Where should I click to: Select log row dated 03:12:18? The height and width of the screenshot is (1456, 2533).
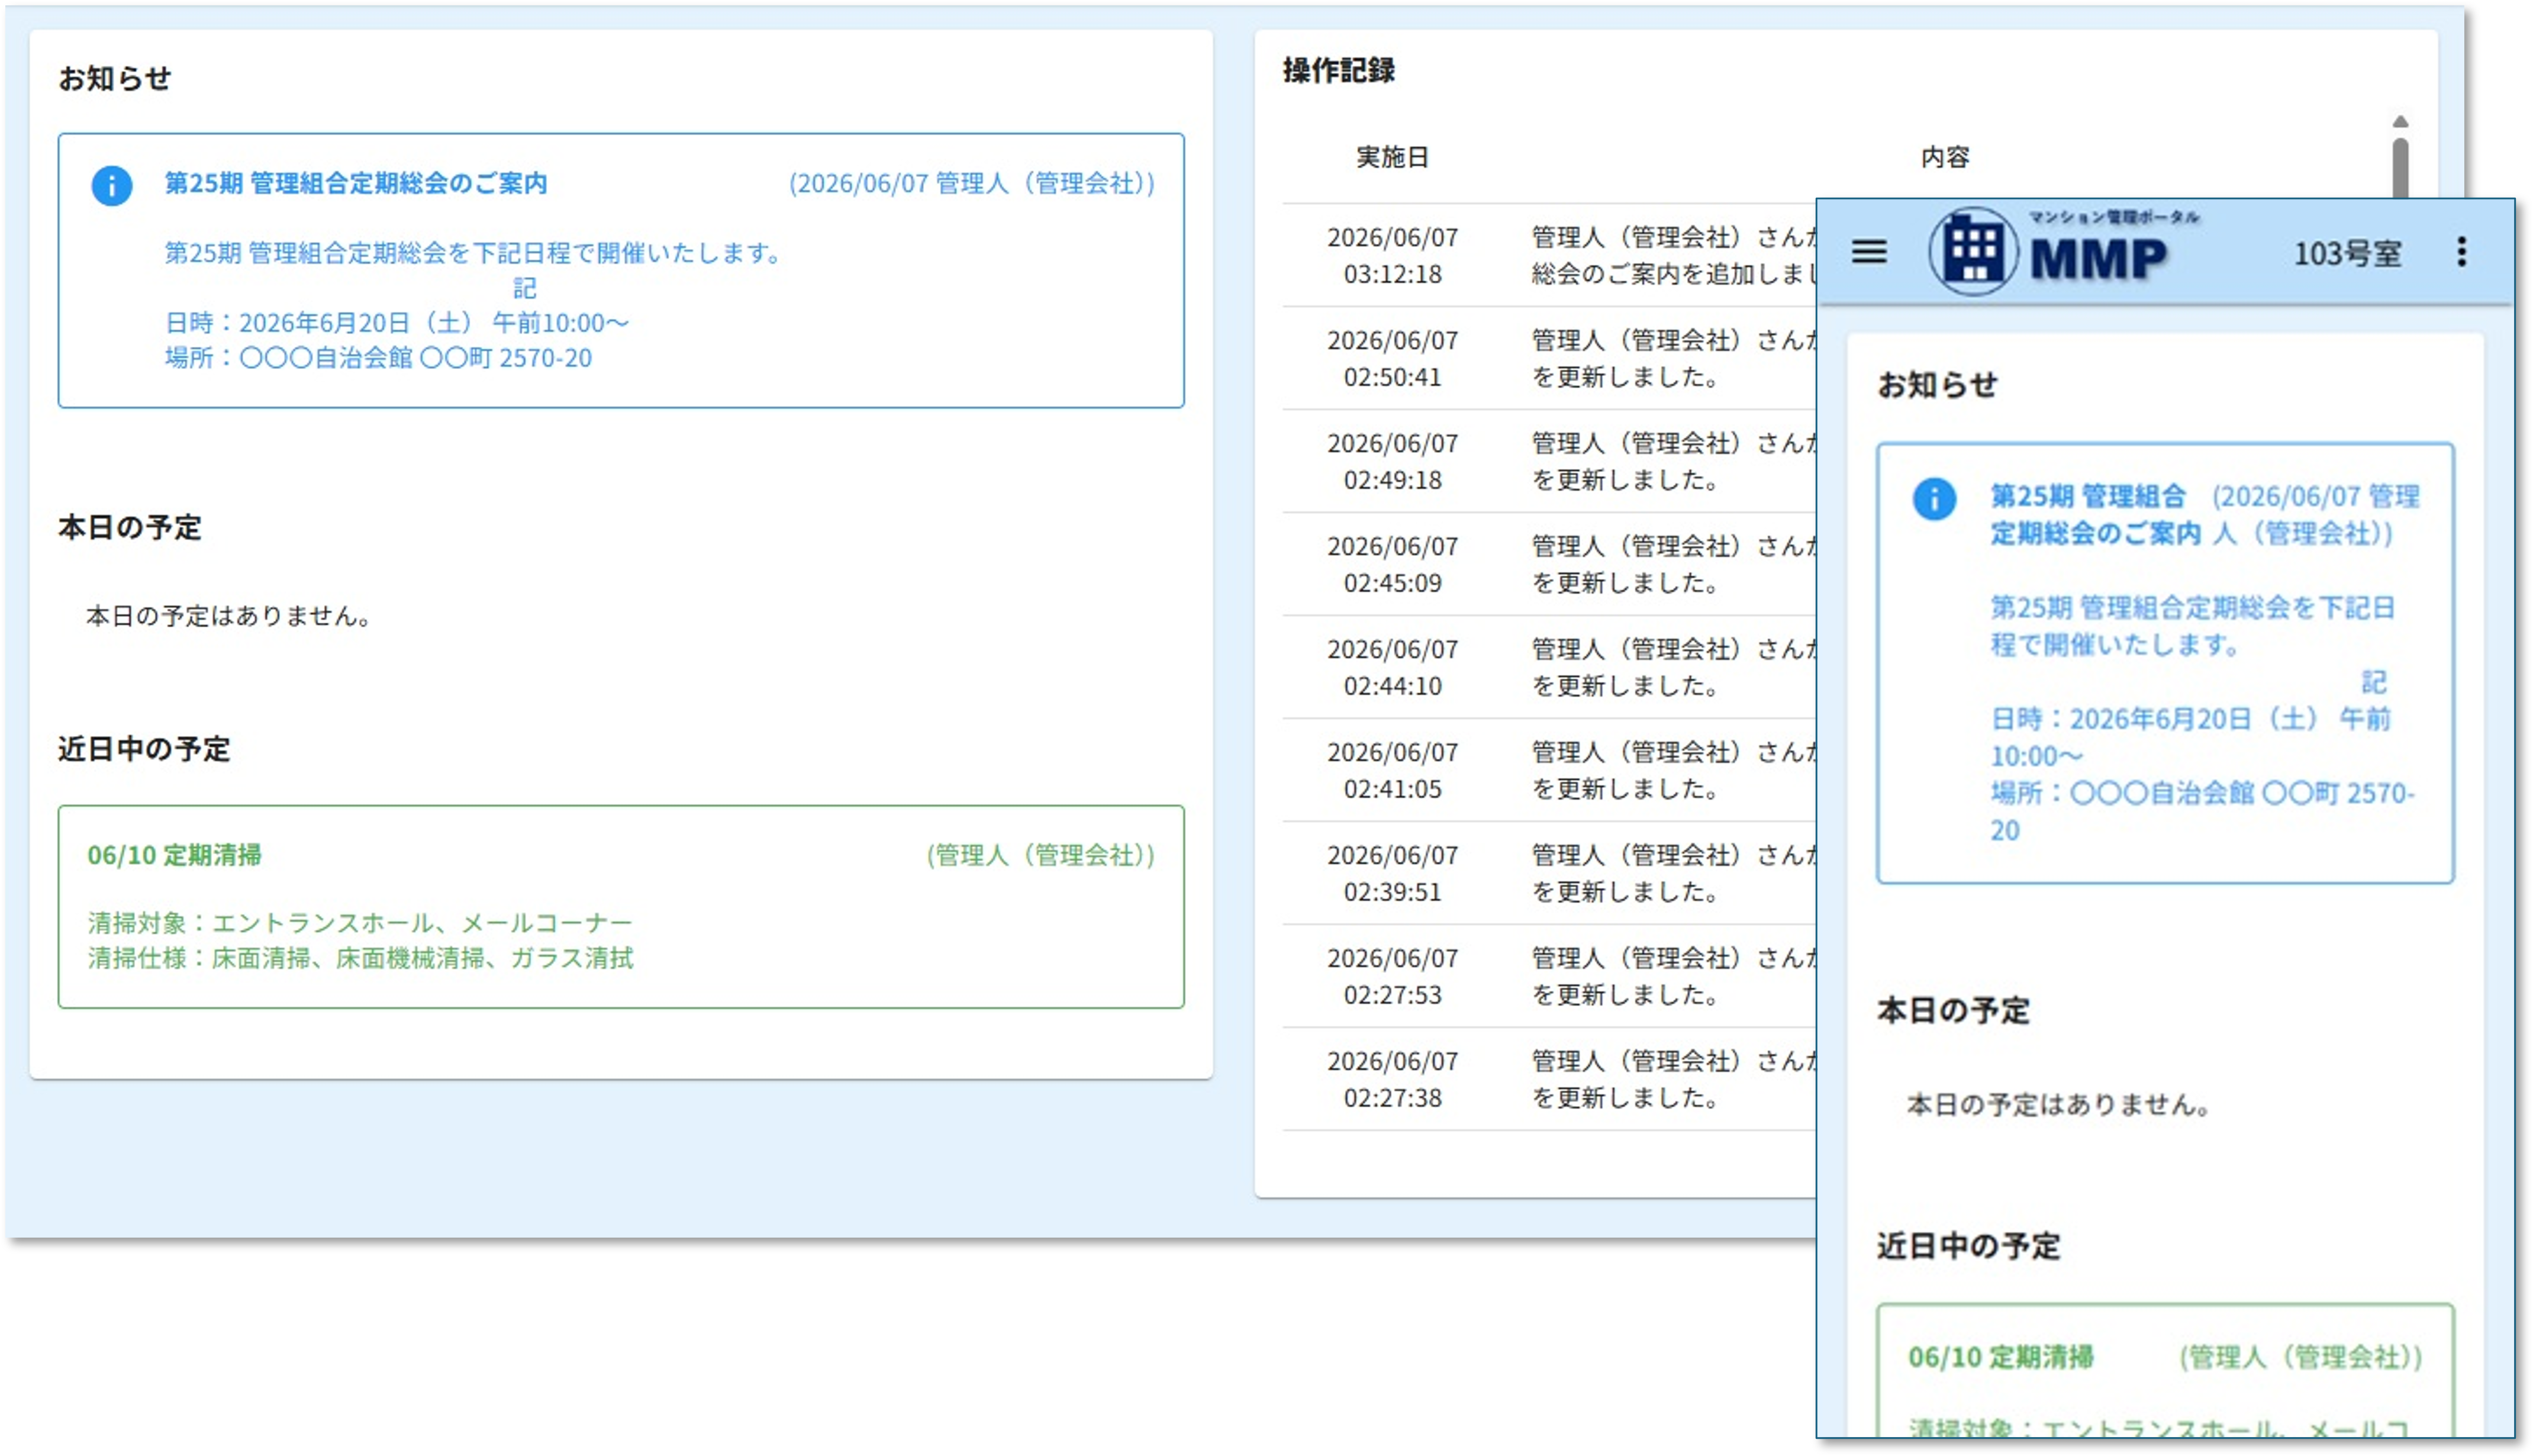[x=1549, y=255]
